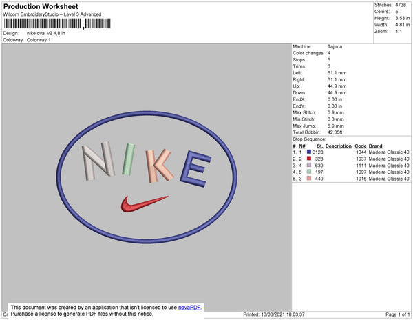
Task: Click the green letter I embroidery
Action: click(129, 159)
